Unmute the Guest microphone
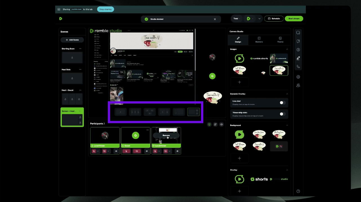The width and height of the screenshot is (361, 202). pos(126,151)
